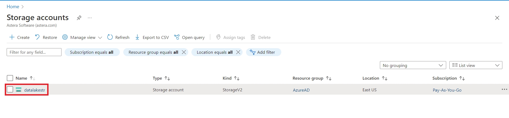Click the Restore toolbar icon

pos(37,37)
